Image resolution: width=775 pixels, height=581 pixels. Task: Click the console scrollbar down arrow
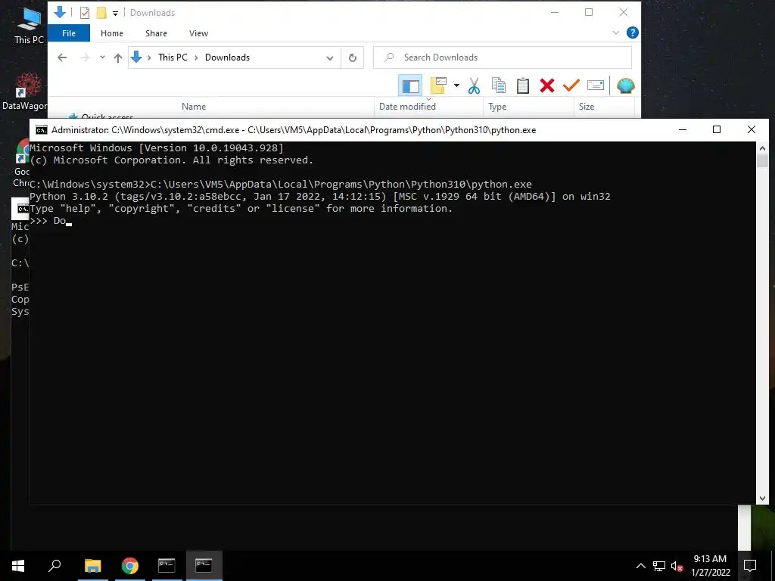pyautogui.click(x=762, y=499)
